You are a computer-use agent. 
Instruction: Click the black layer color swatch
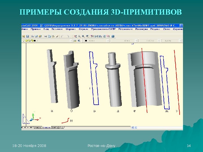click(35, 41)
